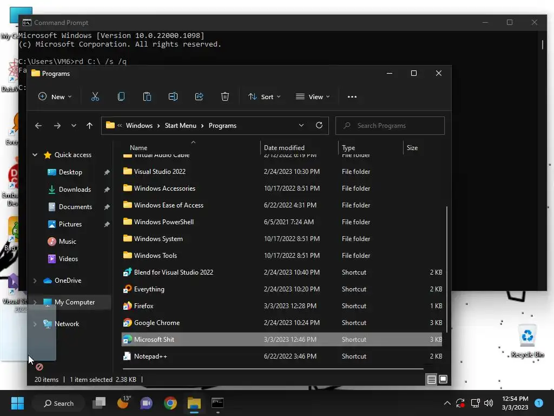Image resolution: width=554 pixels, height=416 pixels.
Task: Show hidden system tray icons chevron
Action: tap(447, 403)
